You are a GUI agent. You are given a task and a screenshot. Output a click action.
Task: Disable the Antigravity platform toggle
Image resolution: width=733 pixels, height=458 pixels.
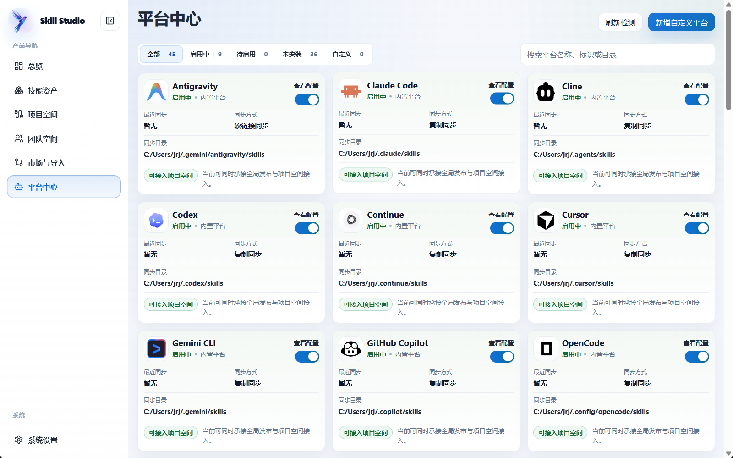tap(307, 99)
